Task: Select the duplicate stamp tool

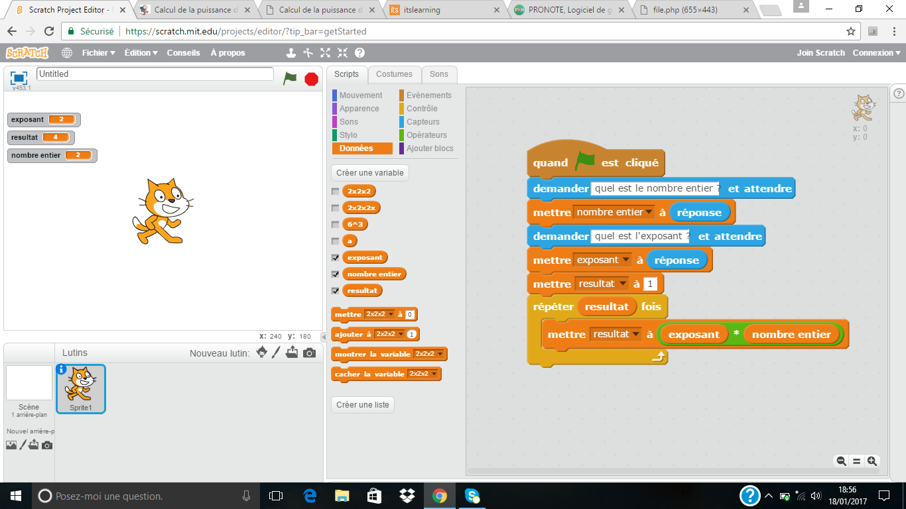Action: 291,53
